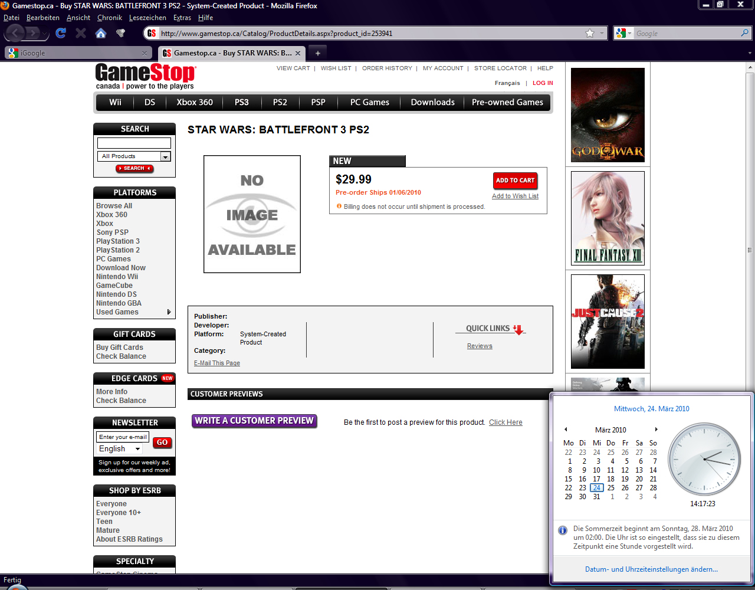Screen dimensions: 755x590
Task: Select PlayStation 2 in the Platforms list
Action: 118,250
